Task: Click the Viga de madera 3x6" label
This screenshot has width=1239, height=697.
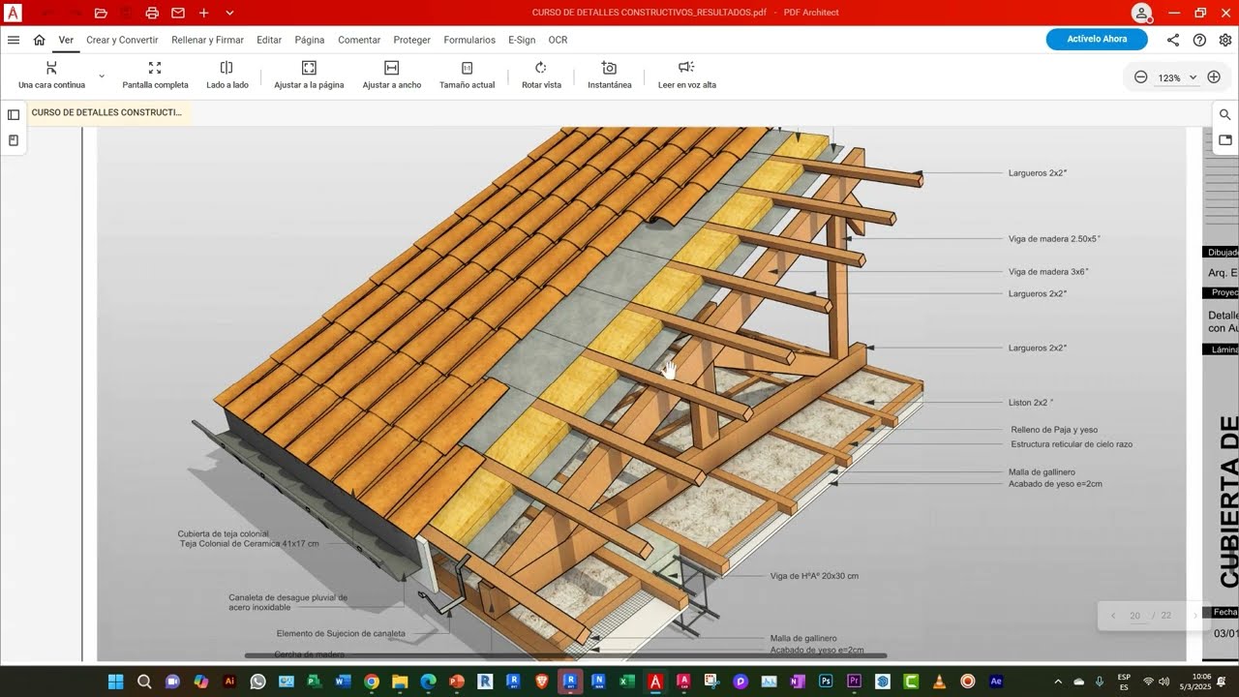Action: click(1048, 272)
